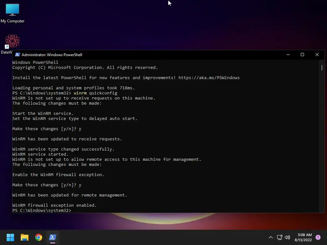Open the network status tray icon
This screenshot has height=245, width=327.
coord(279,237)
